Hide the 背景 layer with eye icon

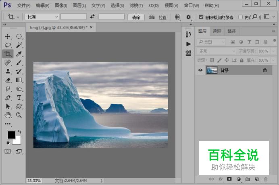pos(200,70)
